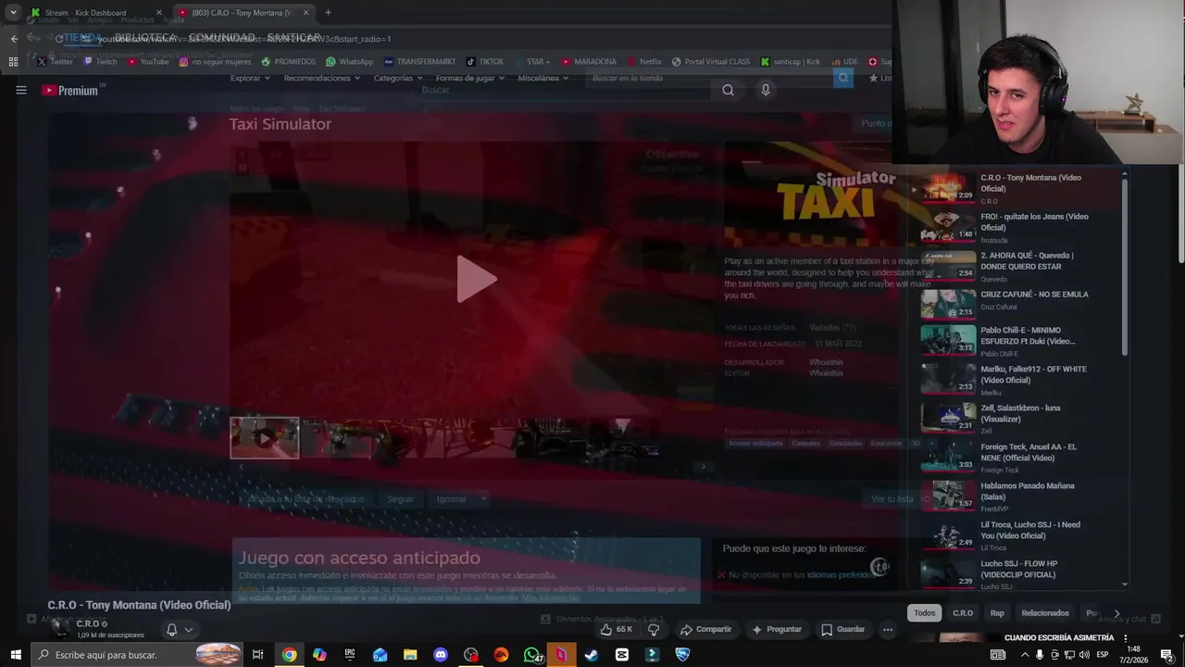This screenshot has height=667, width=1185.
Task: Open the apps grid in bookmarks bar
Action: (x=13, y=62)
